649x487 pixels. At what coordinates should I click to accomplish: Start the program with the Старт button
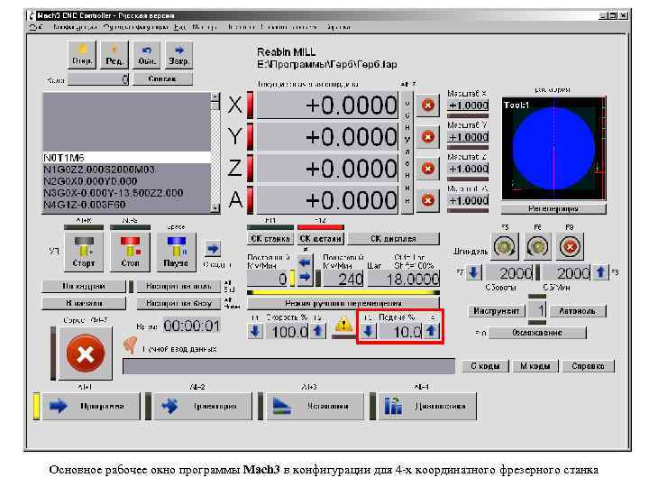pos(84,253)
